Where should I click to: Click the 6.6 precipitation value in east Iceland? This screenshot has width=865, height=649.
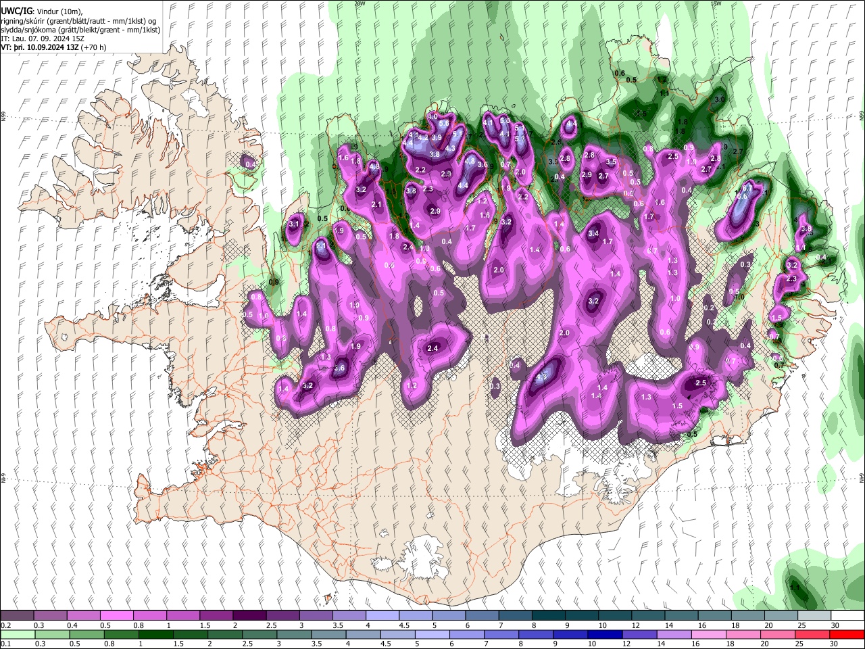coord(741,196)
